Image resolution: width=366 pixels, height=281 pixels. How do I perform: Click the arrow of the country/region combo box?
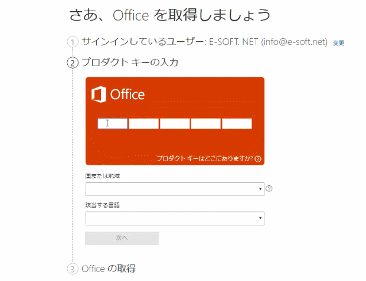click(x=260, y=189)
